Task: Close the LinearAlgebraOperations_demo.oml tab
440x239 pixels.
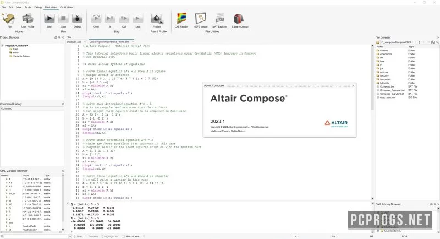Action: coord(133,42)
